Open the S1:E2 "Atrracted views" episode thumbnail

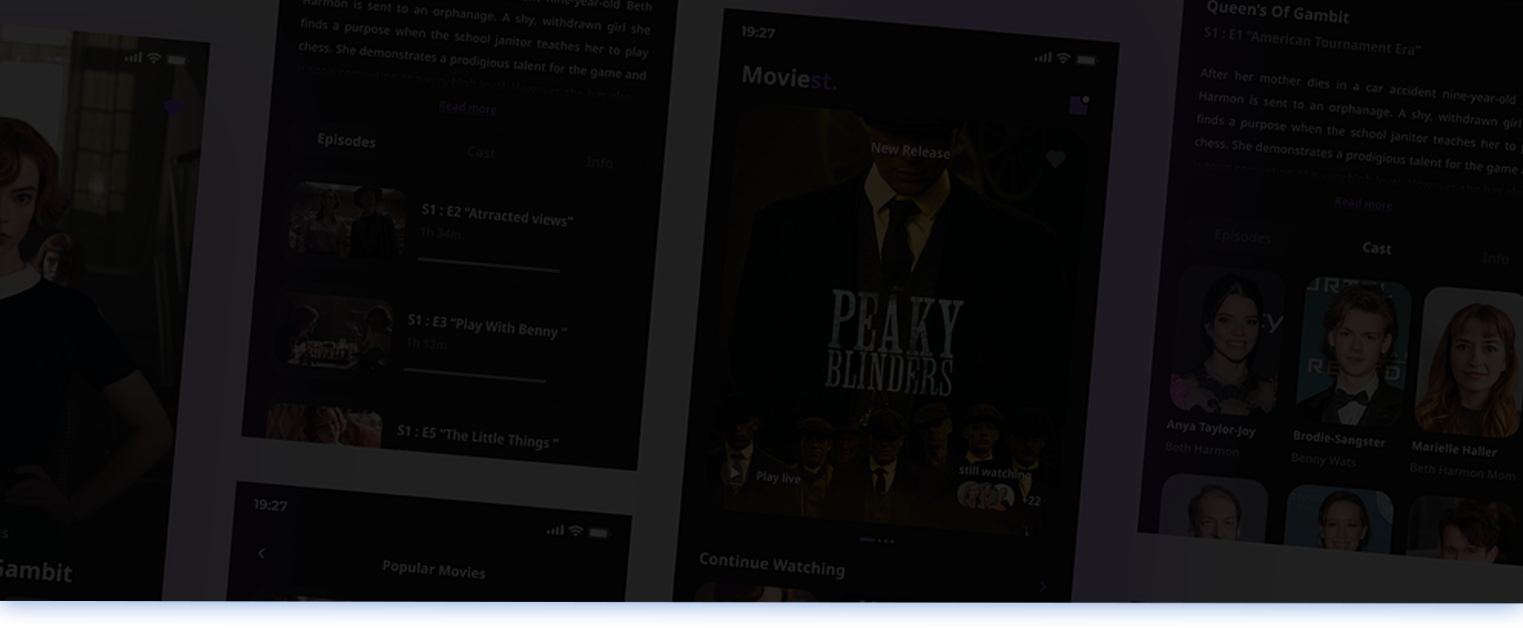pyautogui.click(x=347, y=221)
